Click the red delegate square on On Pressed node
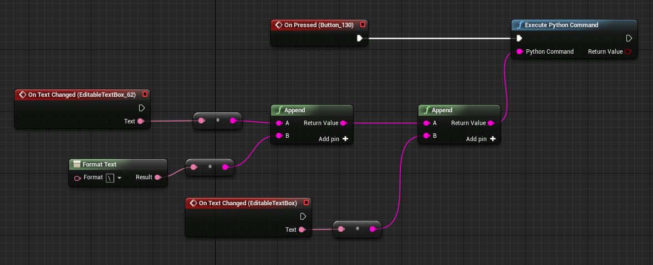 (363, 24)
